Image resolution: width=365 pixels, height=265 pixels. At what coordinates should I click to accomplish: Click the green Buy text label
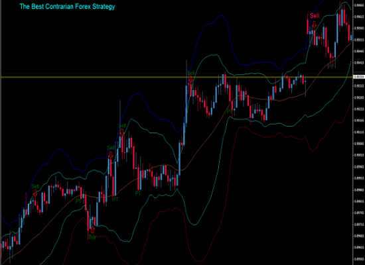pos(92,237)
